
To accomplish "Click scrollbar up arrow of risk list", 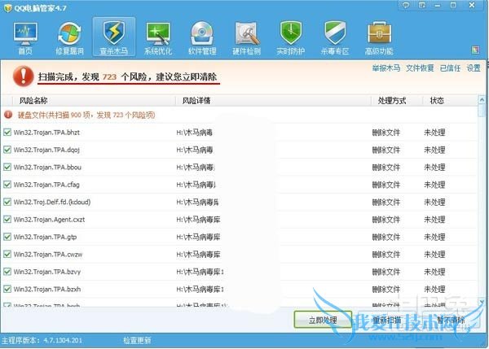I will point(482,99).
